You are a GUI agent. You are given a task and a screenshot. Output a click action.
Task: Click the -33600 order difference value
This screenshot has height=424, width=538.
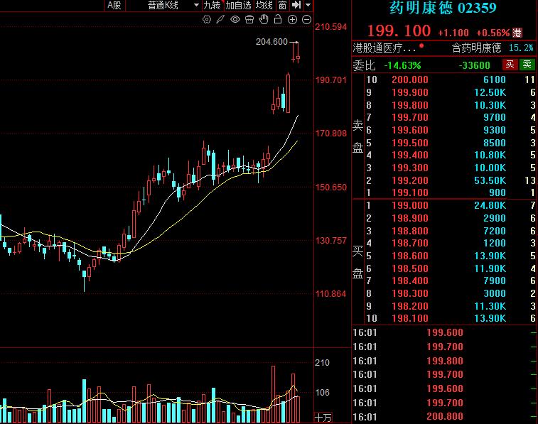click(475, 65)
